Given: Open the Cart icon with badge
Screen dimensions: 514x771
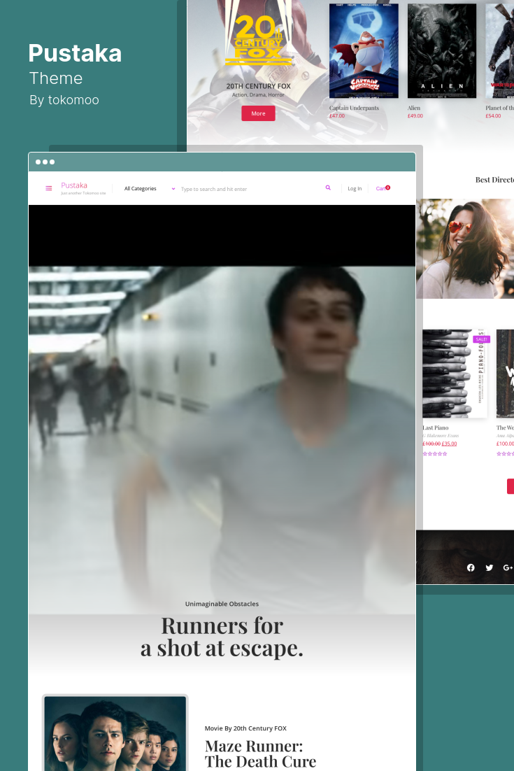Looking at the screenshot, I should [x=383, y=188].
